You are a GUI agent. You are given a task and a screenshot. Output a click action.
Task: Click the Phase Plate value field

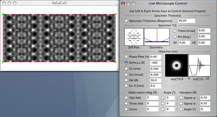[156, 57]
